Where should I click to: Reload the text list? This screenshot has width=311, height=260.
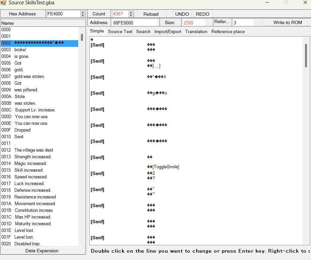pyautogui.click(x=151, y=14)
